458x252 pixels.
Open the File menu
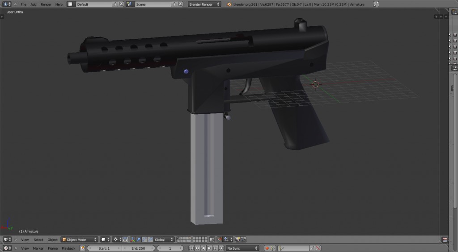(x=23, y=4)
